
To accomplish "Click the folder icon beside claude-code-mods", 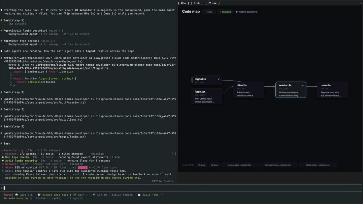I will coord(39,195).
